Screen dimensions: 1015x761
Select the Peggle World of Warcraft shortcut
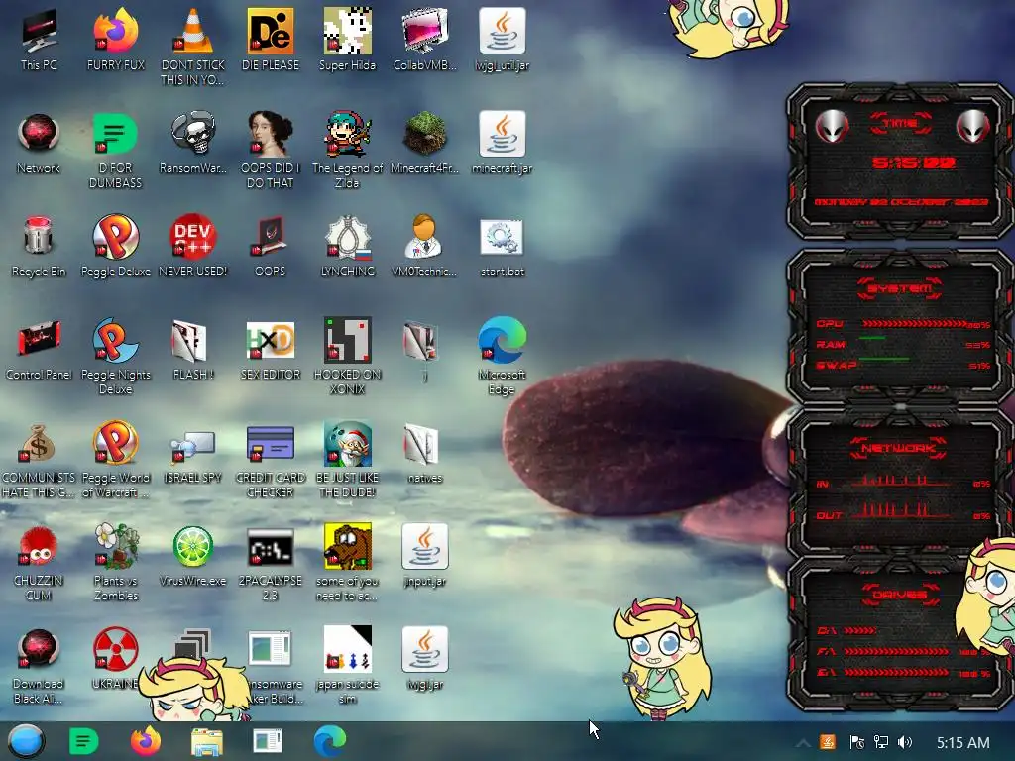pyautogui.click(x=116, y=460)
